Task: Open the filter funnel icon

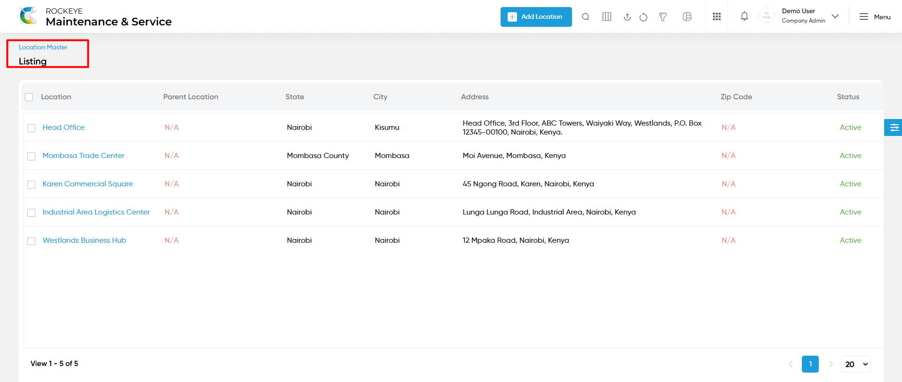Action: point(663,17)
